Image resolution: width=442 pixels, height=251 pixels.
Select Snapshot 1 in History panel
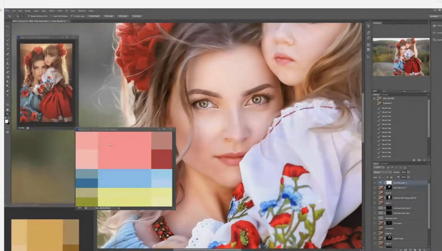click(x=387, y=103)
